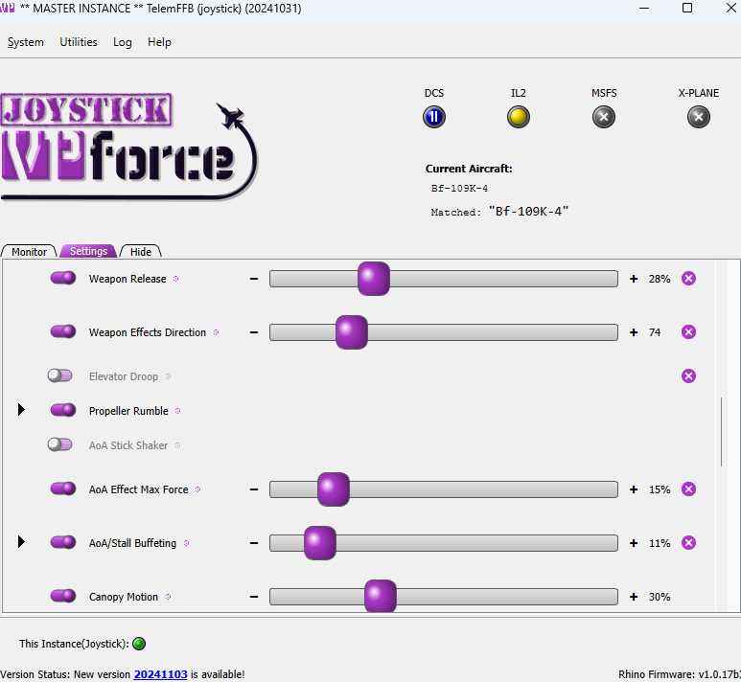The width and height of the screenshot is (741, 682).
Task: Click the Matched "Bf-109K-4" aircraft text
Action: (x=499, y=211)
